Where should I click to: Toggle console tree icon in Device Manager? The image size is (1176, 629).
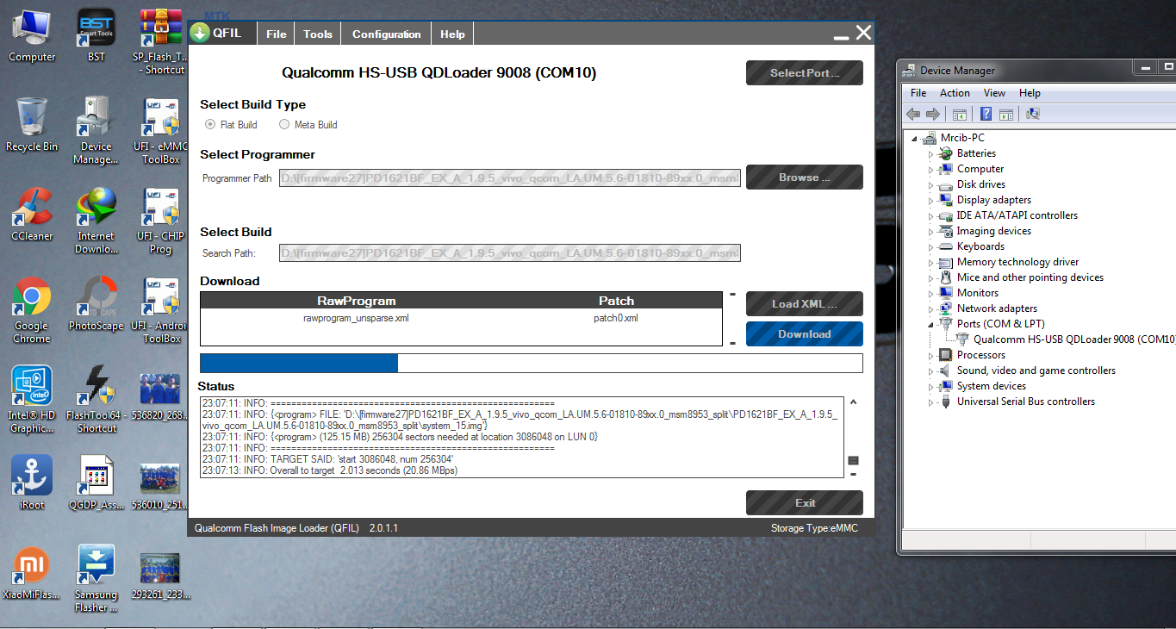(x=959, y=114)
